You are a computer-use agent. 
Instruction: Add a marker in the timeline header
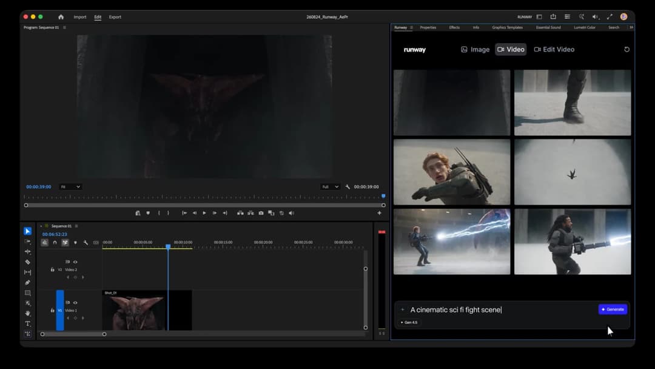tap(75, 242)
